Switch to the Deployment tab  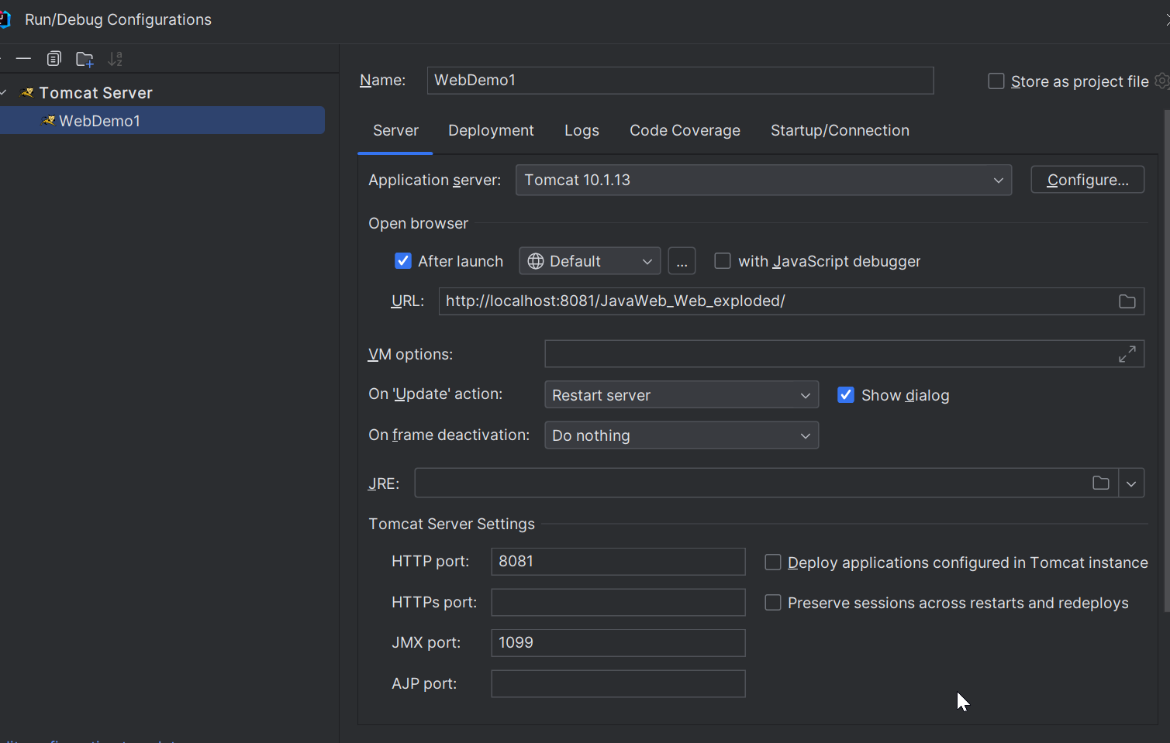(491, 130)
